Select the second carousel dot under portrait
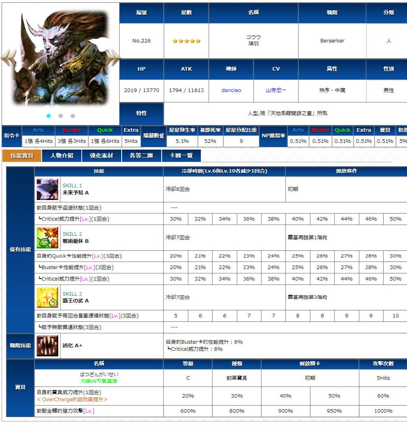The height and width of the screenshot is (425, 407). 60,116
